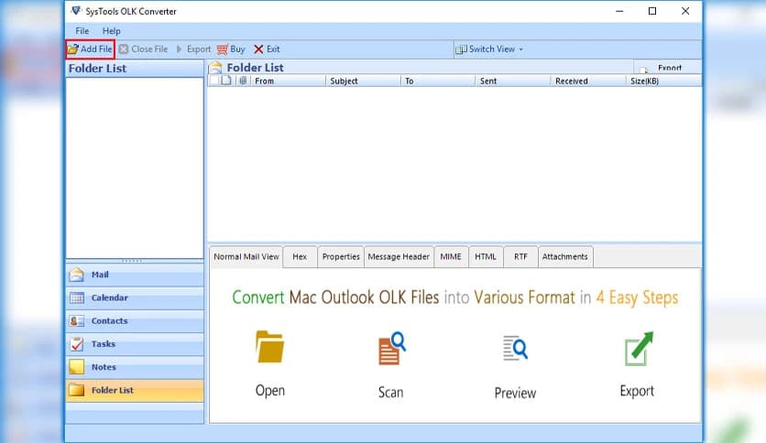
Task: Select Notes in the navigation pane
Action: point(135,367)
